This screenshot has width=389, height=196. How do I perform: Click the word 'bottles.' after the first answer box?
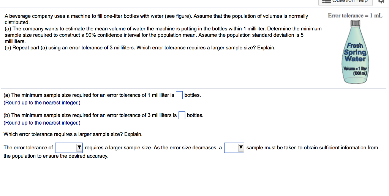point(193,95)
